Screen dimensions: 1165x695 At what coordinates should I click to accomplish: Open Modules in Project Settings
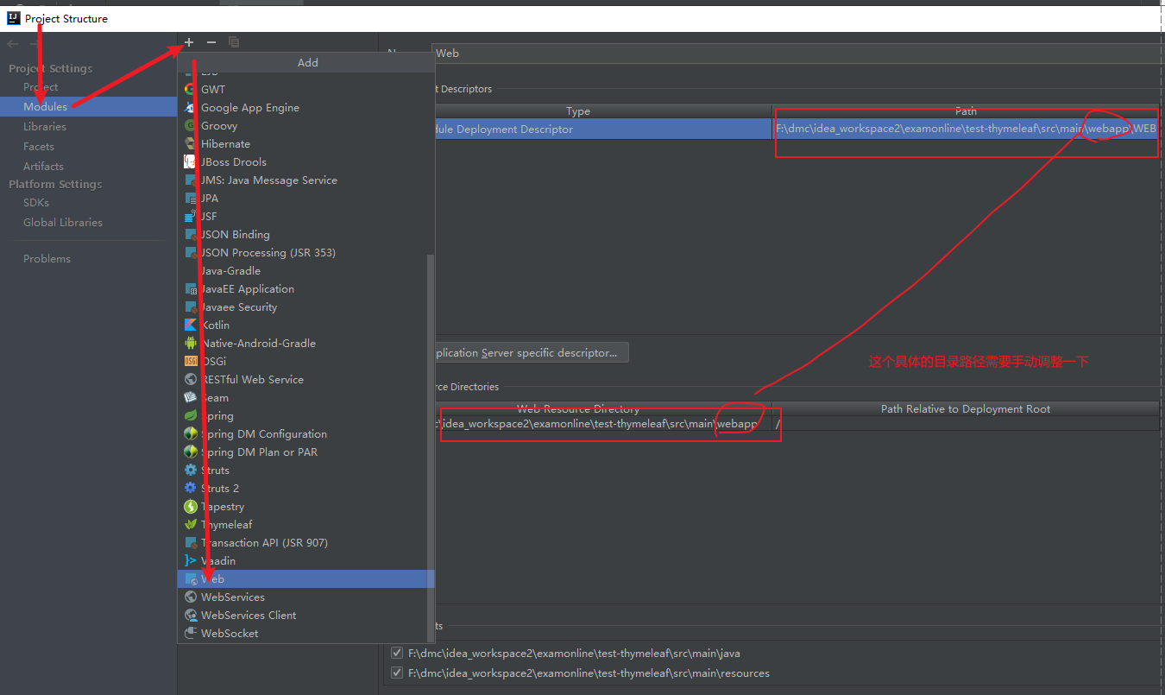pyautogui.click(x=45, y=106)
